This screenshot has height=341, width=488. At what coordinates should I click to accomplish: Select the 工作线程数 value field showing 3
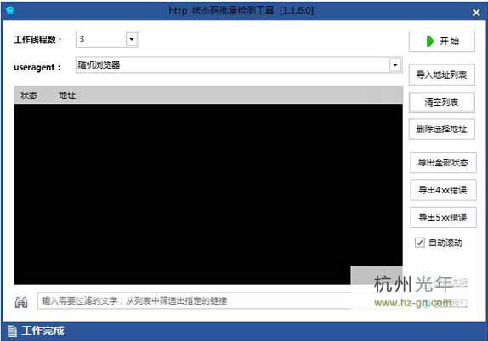101,39
